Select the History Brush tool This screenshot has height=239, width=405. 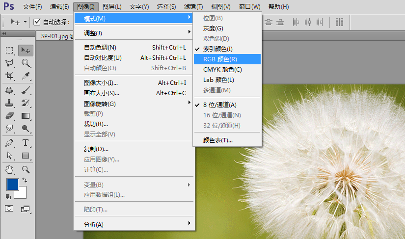26,103
